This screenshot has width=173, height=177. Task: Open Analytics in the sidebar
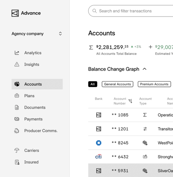(x=33, y=53)
